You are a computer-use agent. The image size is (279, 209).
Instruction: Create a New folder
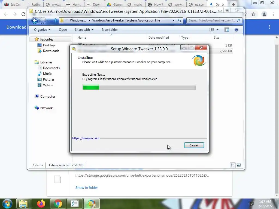pyautogui.click(x=110, y=30)
